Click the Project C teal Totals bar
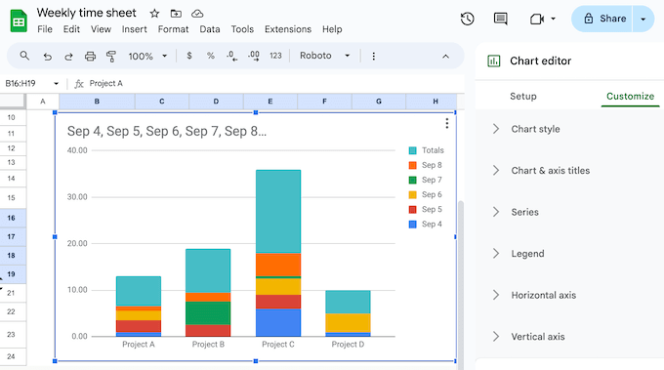 click(x=278, y=211)
